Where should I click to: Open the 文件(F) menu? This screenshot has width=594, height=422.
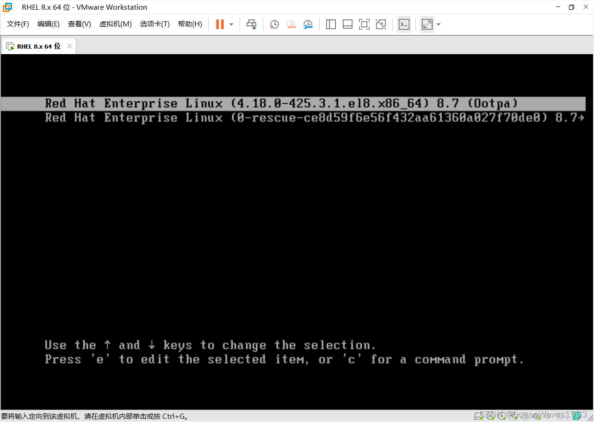pyautogui.click(x=18, y=24)
